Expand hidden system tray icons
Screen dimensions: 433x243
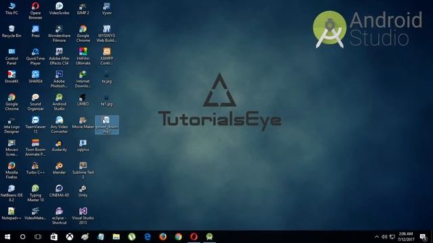pyautogui.click(x=377, y=237)
